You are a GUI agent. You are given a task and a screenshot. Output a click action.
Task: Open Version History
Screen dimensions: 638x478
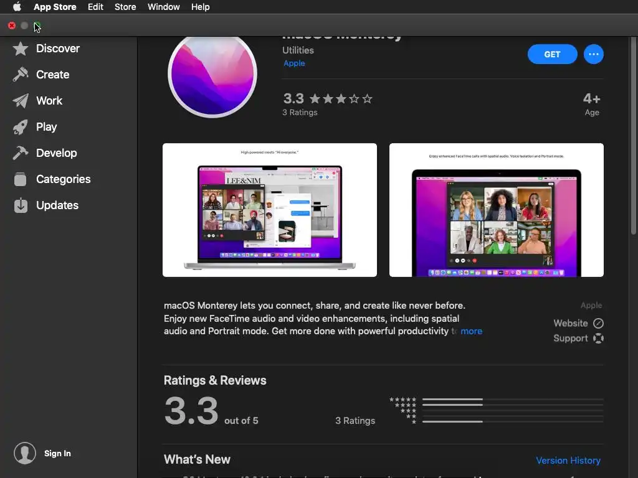(568, 461)
